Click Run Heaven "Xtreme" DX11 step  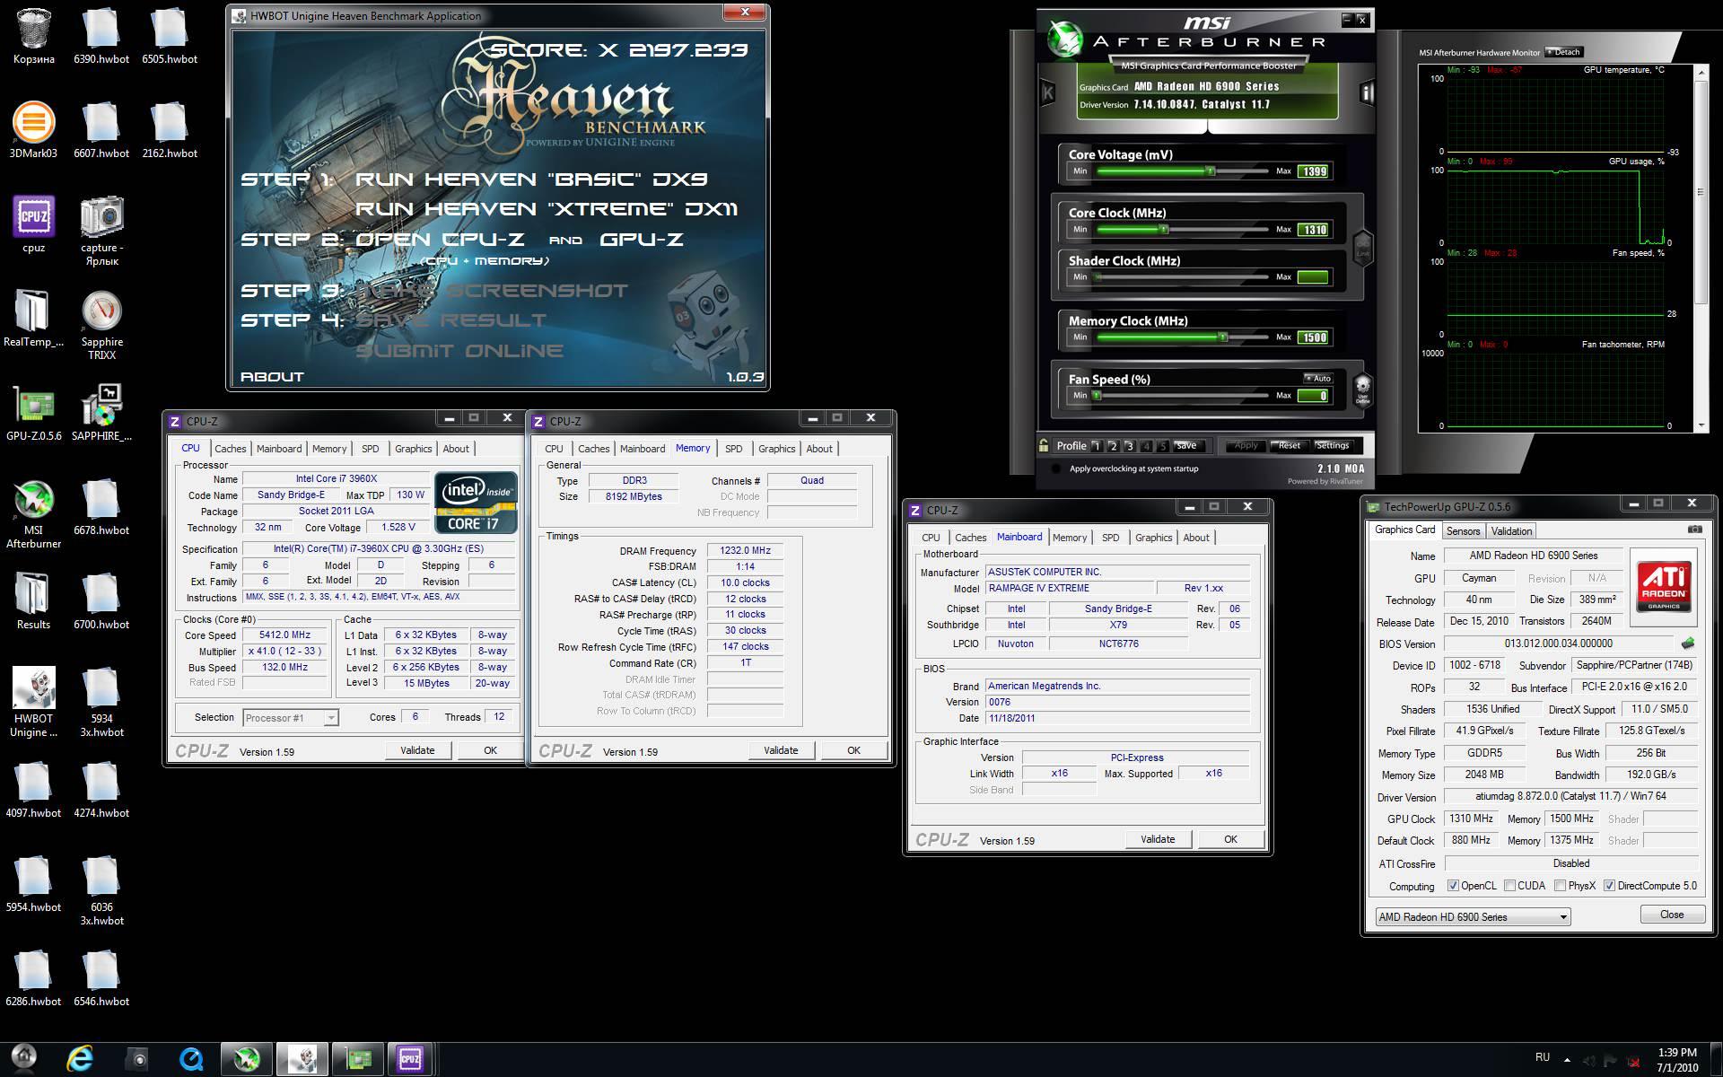pyautogui.click(x=546, y=208)
